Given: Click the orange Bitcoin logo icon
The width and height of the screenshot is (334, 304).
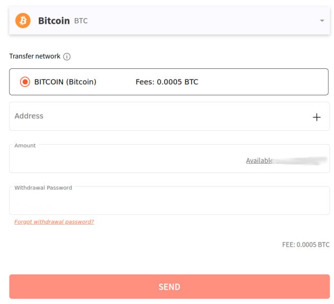Looking at the screenshot, I should click(23, 21).
